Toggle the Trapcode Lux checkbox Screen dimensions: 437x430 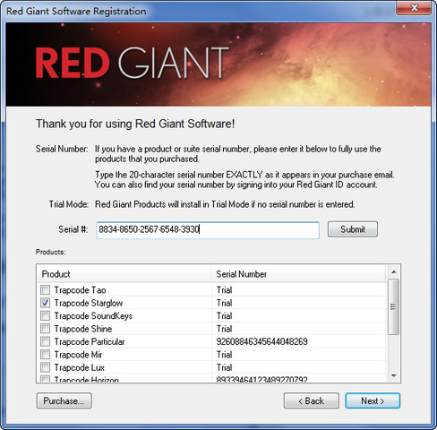[x=45, y=367]
